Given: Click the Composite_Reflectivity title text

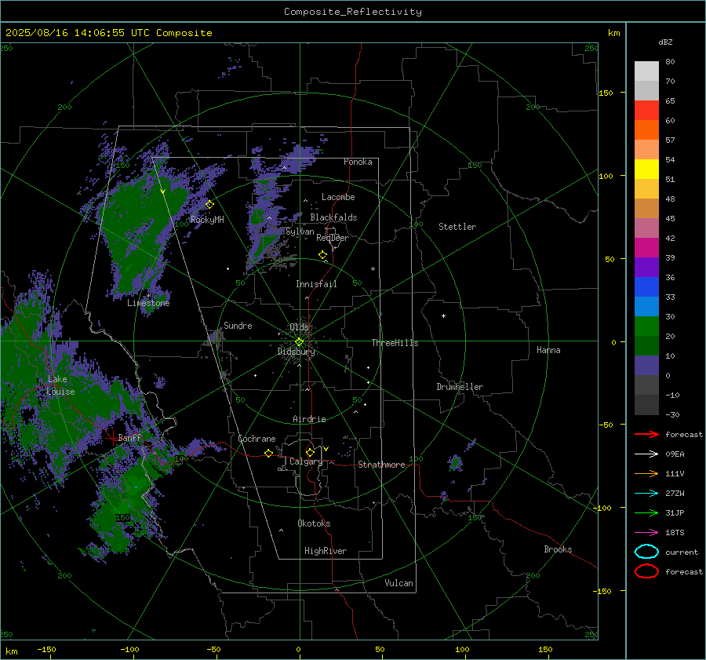Looking at the screenshot, I should [352, 12].
